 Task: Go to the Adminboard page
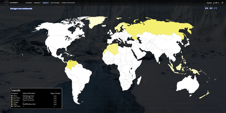coord(37,3)
